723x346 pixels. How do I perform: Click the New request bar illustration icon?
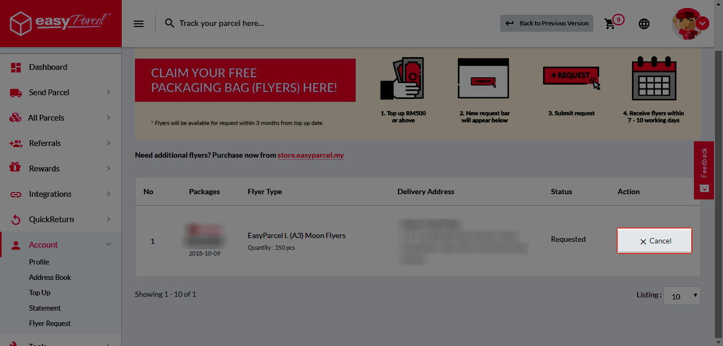coord(483,78)
